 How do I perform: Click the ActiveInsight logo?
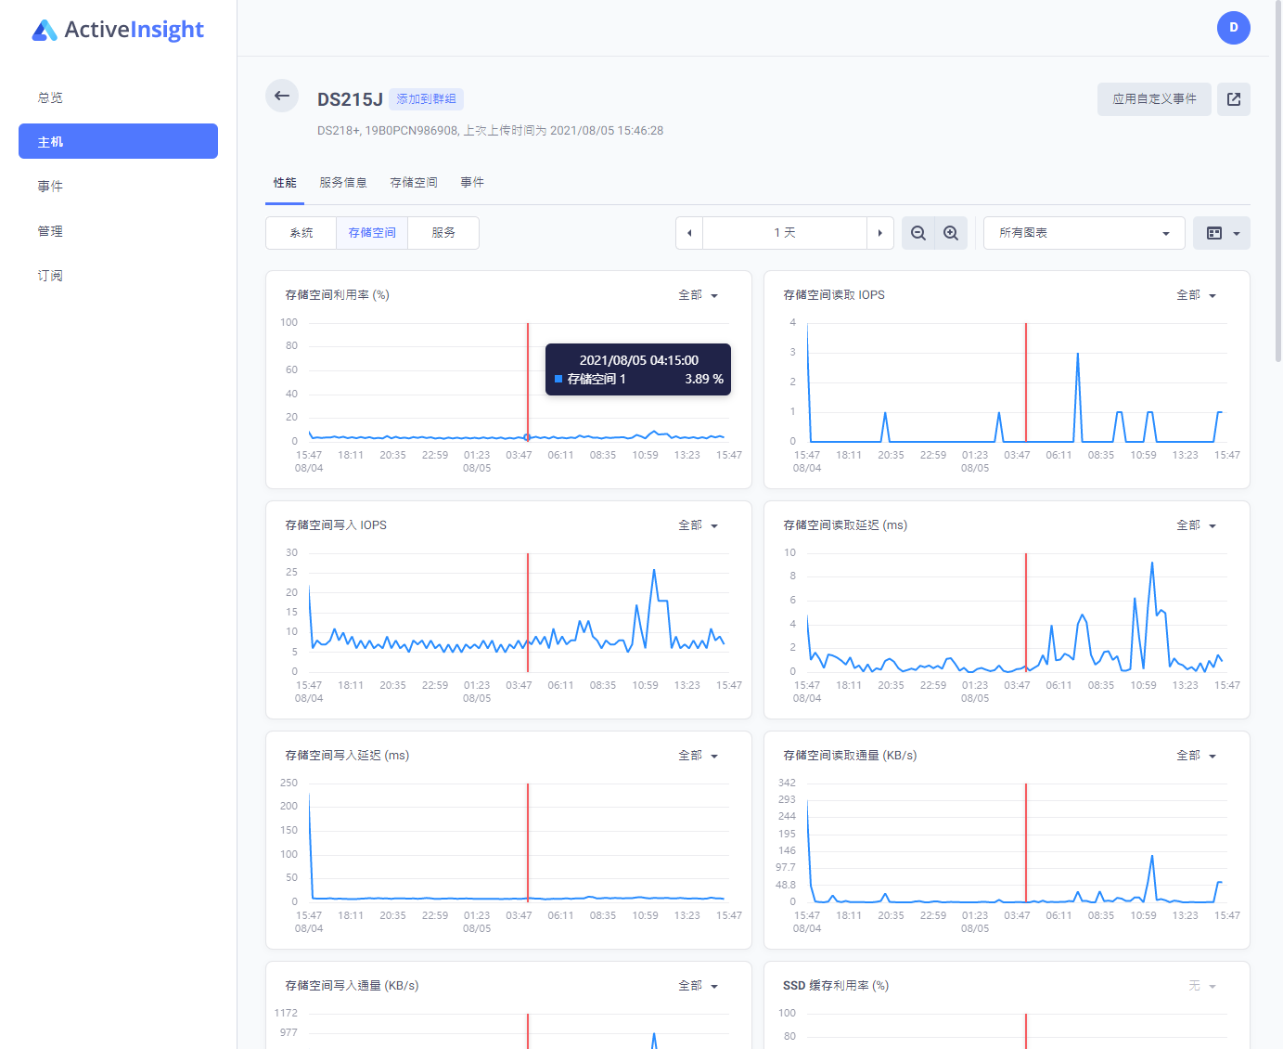pos(118,30)
